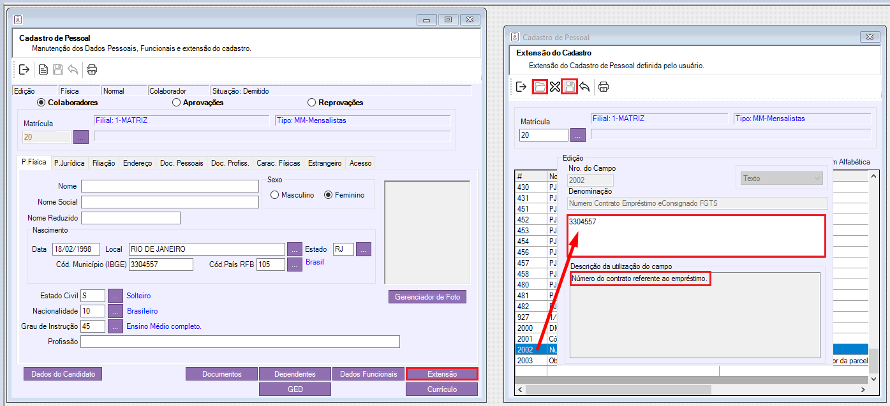This screenshot has height=406, width=890.
Task: Open the Estado lookup button beside RJ
Action: click(364, 249)
